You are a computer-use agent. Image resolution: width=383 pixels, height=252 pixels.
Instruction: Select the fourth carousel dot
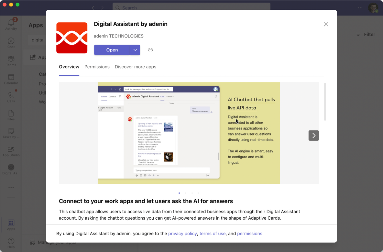pos(199,193)
